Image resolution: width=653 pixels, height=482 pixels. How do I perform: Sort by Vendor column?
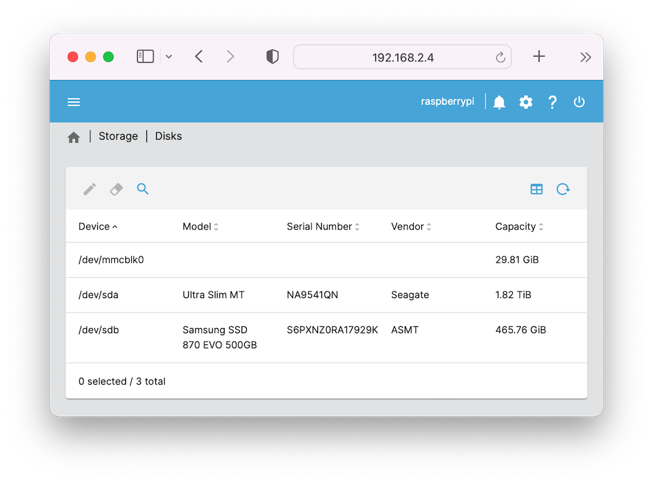411,227
